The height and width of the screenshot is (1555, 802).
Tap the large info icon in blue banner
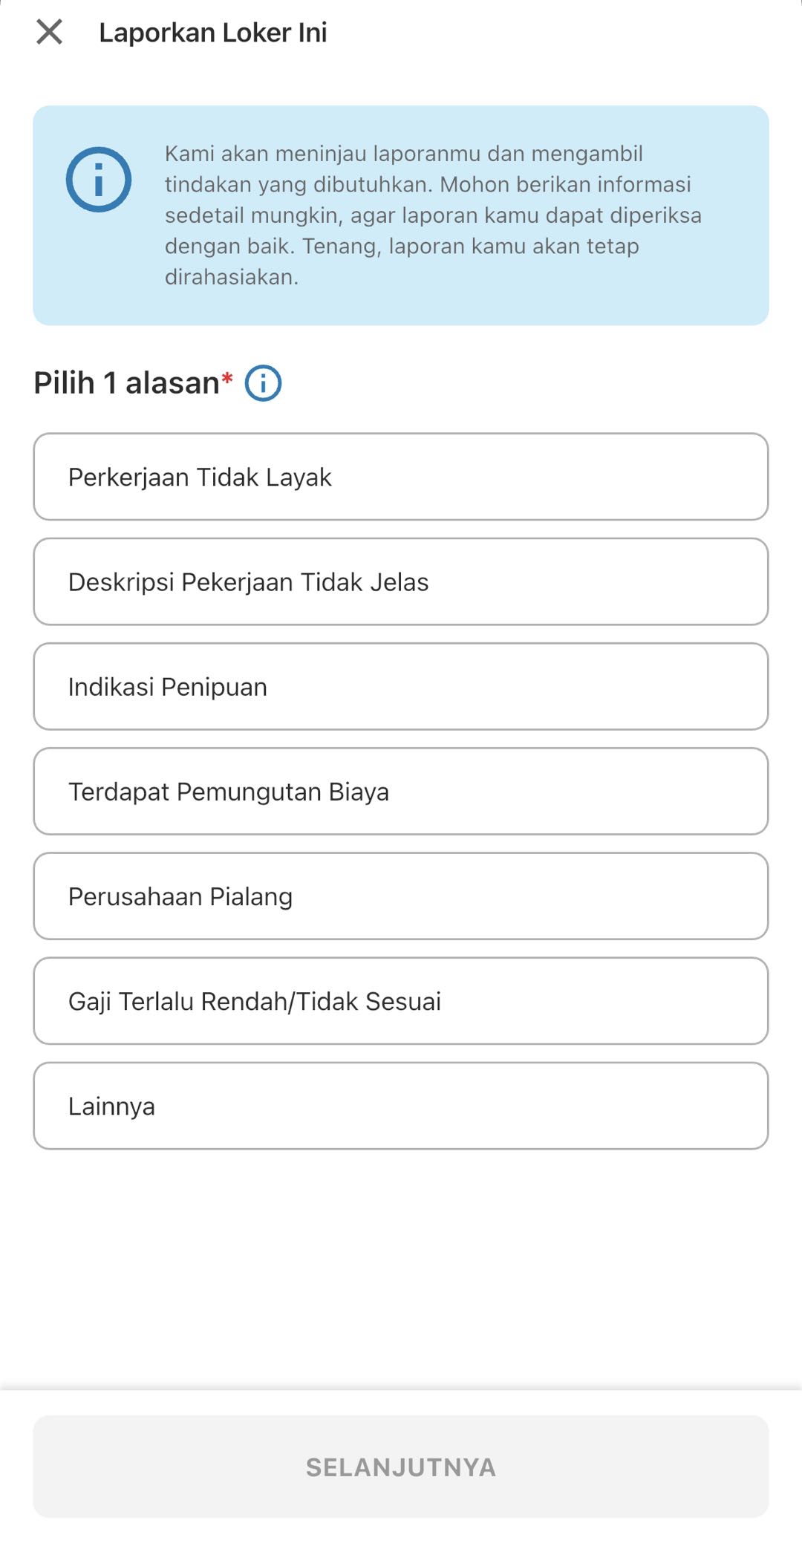99,180
